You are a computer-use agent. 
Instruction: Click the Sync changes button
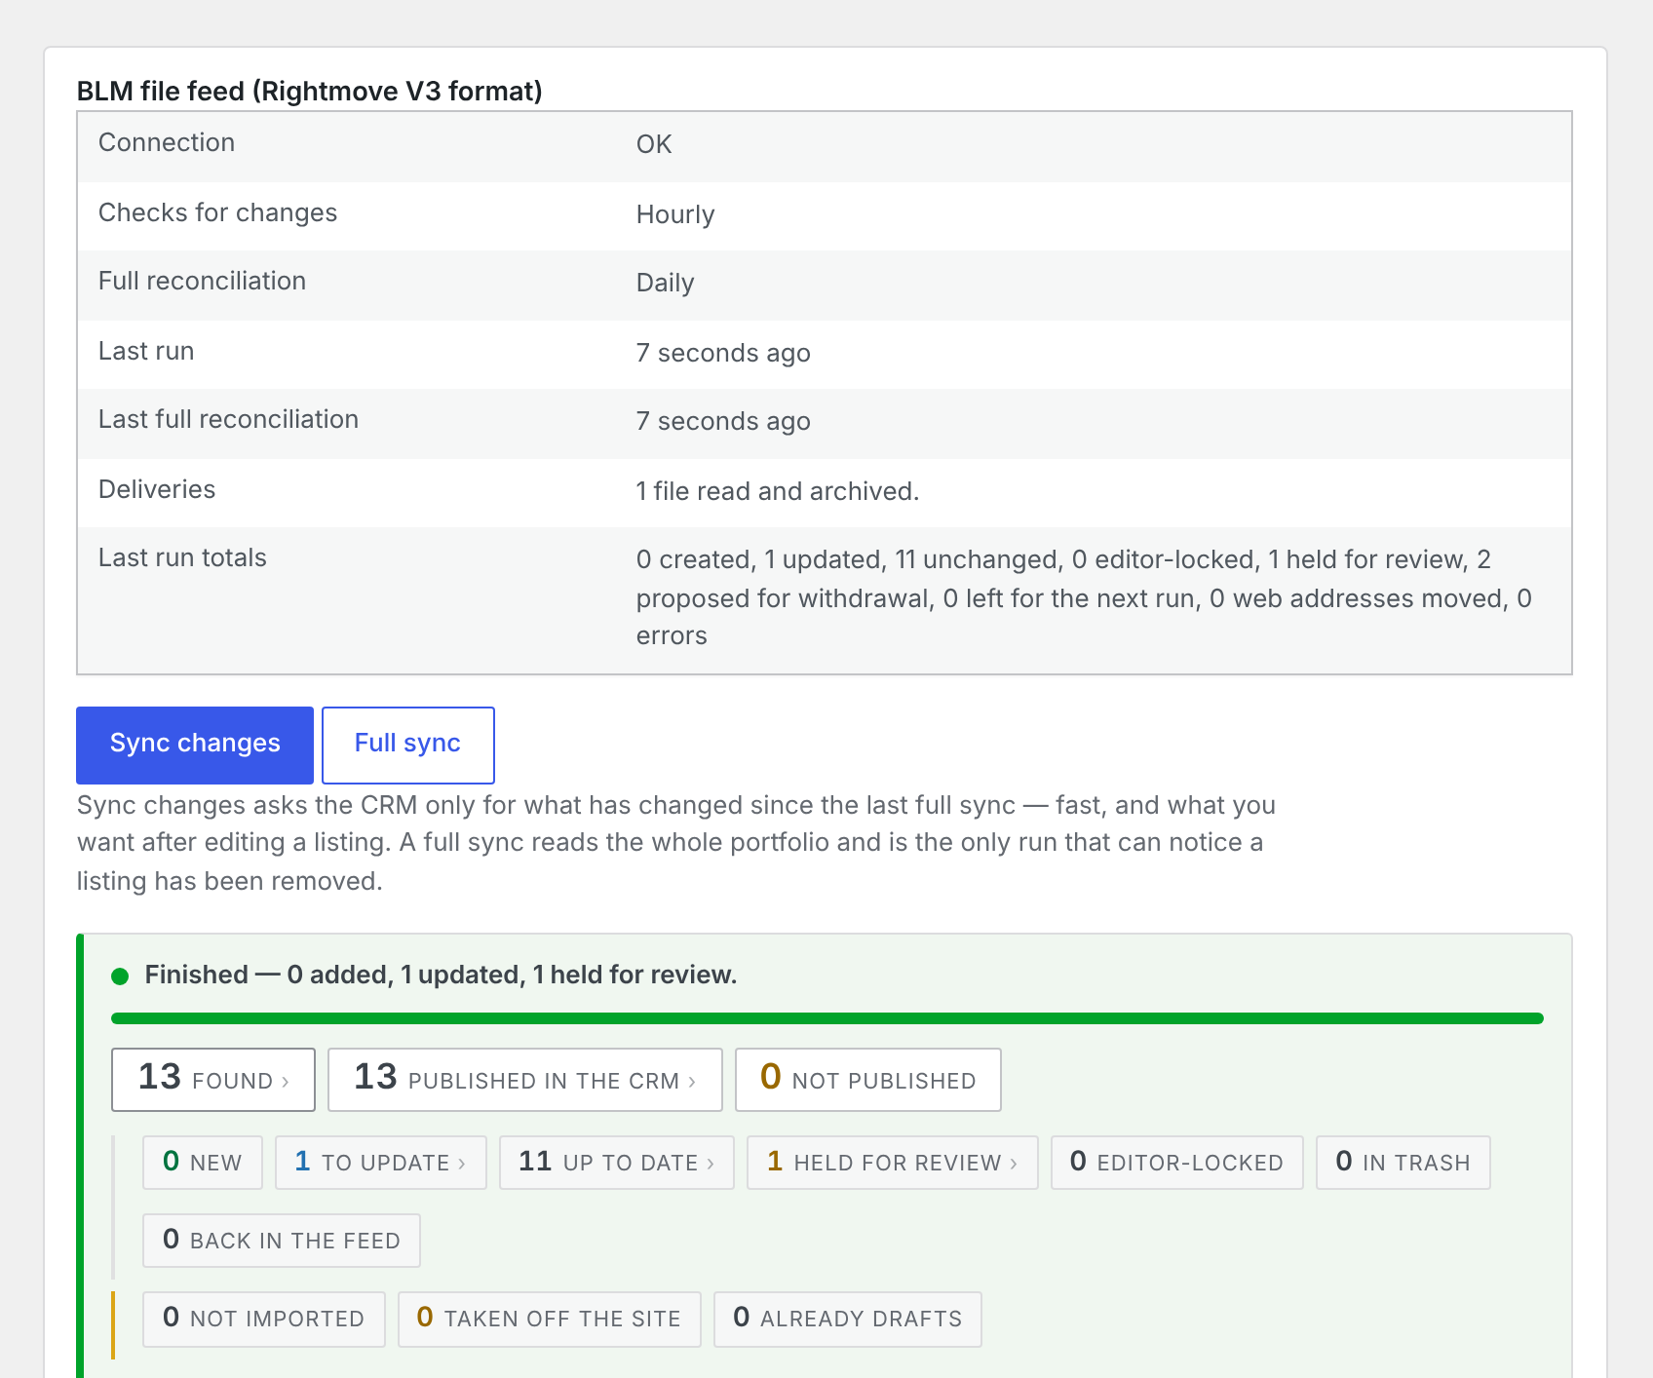point(195,745)
